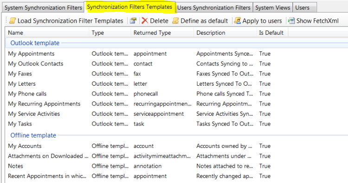348x183 pixels.
Task: Click the 'fax' returned type cell
Action: pyautogui.click(x=137, y=74)
